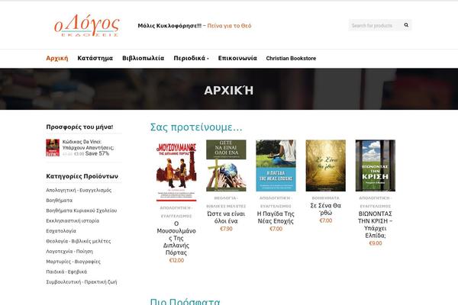This screenshot has width=458, height=305.
Task: Click the Προσφορές του μήνα! heading
Action: pos(79,127)
